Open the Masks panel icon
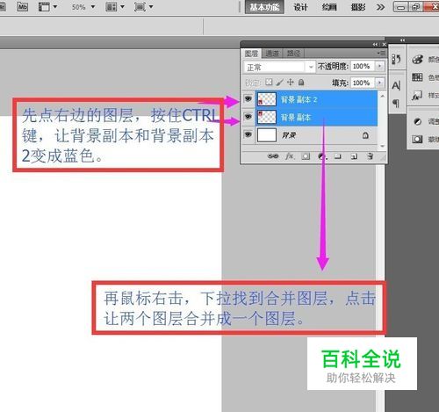 pyautogui.click(x=417, y=139)
